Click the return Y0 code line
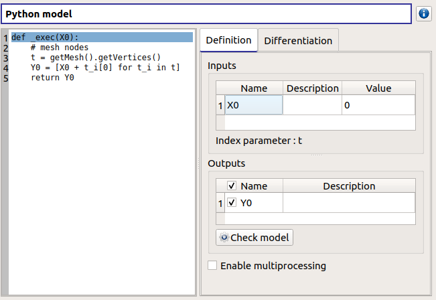The width and height of the screenshot is (436, 300). (x=52, y=78)
